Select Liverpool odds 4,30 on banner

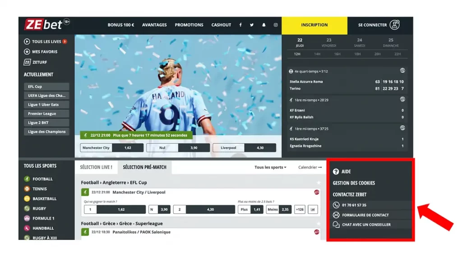click(x=248, y=148)
